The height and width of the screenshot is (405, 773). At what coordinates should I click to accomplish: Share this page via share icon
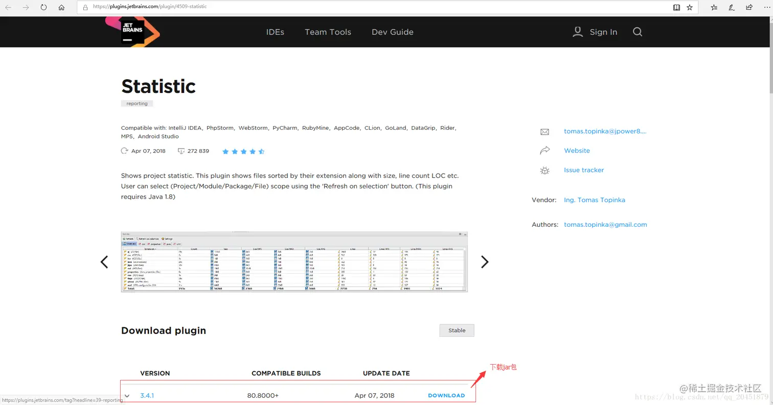(x=749, y=8)
